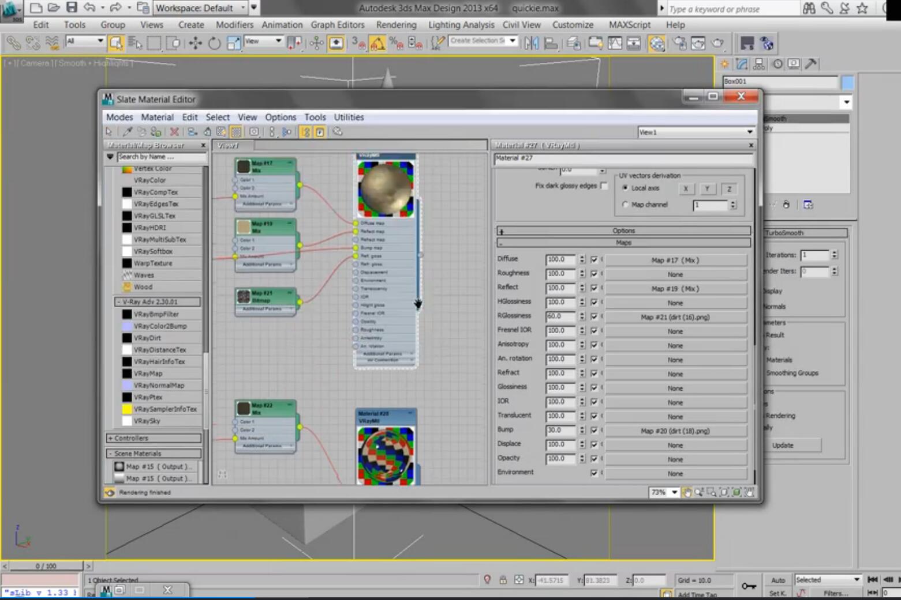Toggle the Environment map checkbox

point(594,473)
